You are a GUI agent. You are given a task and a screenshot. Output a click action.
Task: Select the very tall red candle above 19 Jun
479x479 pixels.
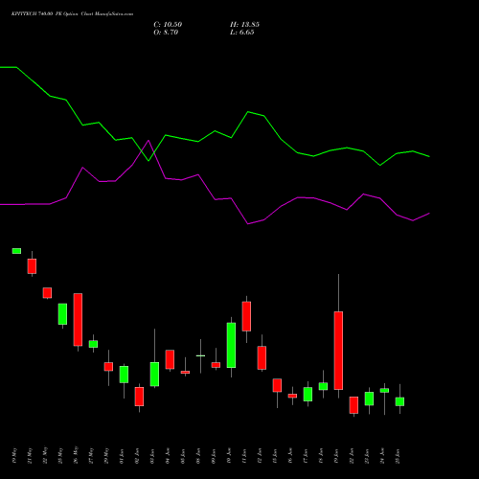point(338,351)
